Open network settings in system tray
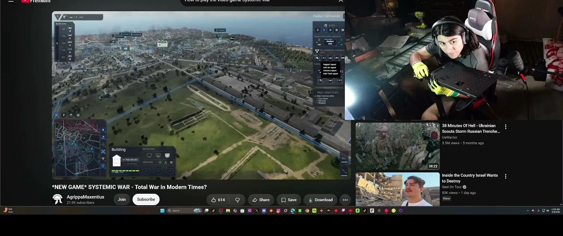Screen dimensions: 563x236 543,211
